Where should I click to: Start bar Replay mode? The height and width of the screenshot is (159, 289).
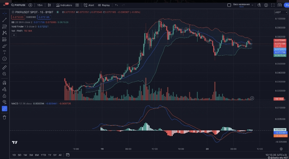click(104, 5)
